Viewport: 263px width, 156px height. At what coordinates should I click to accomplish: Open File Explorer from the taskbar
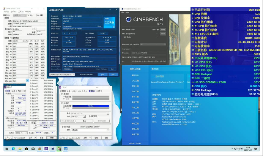[x=20, y=149]
